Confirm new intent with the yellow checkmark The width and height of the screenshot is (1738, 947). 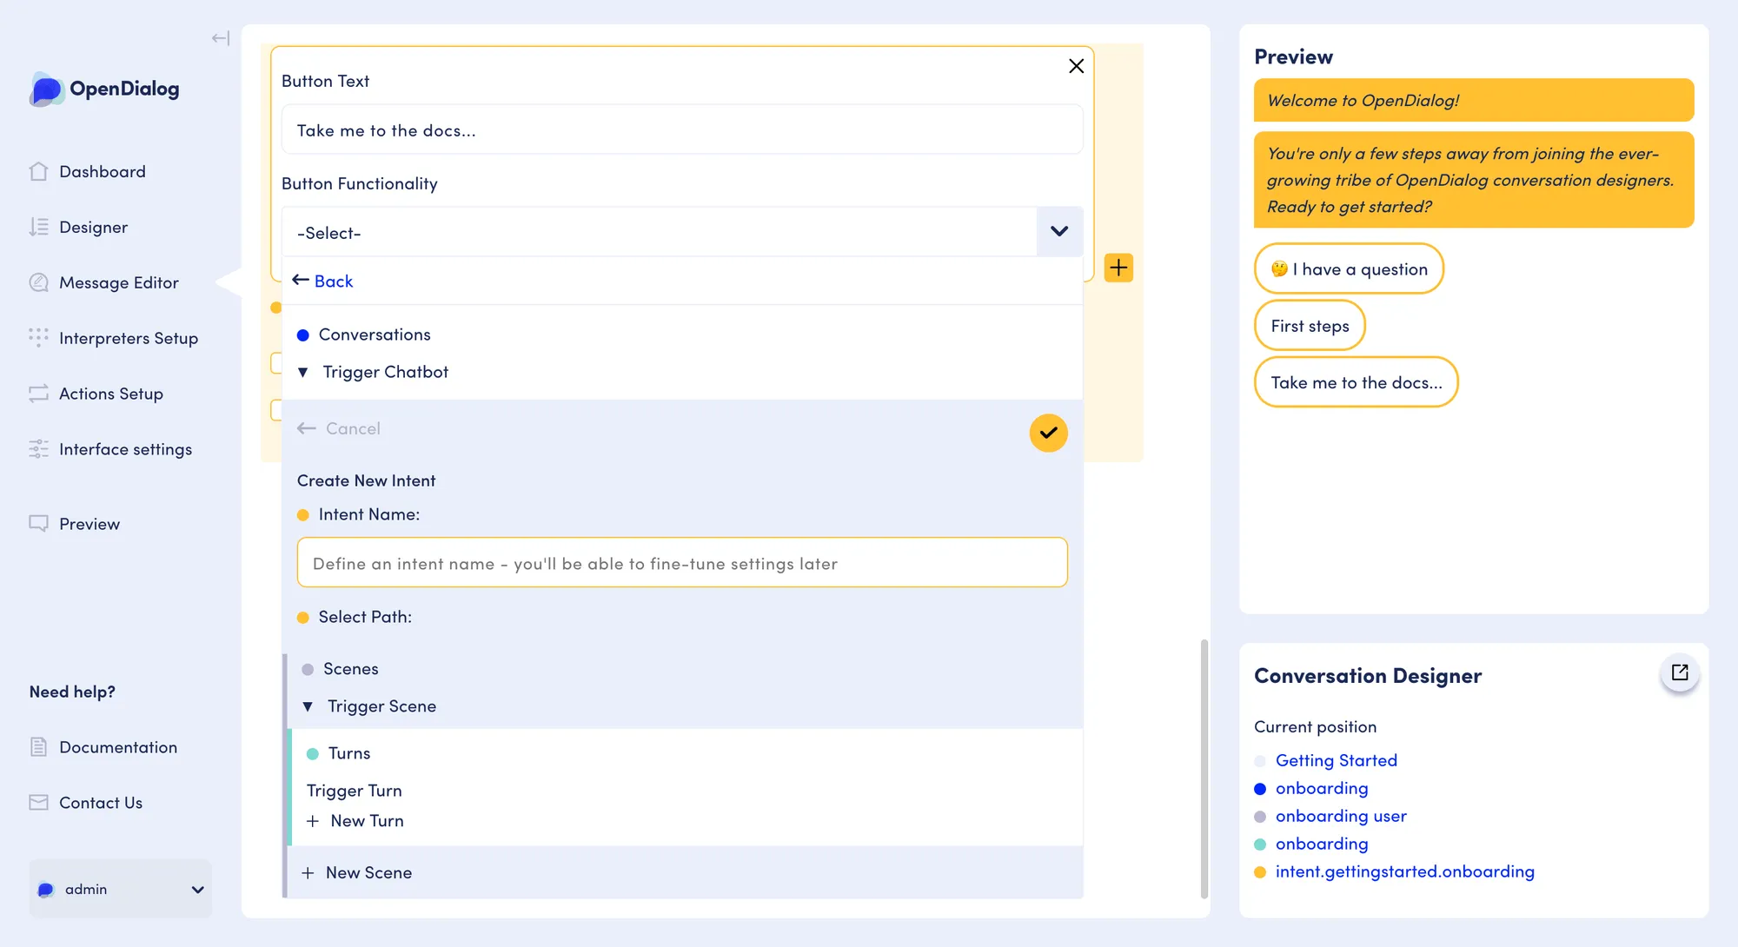point(1049,433)
